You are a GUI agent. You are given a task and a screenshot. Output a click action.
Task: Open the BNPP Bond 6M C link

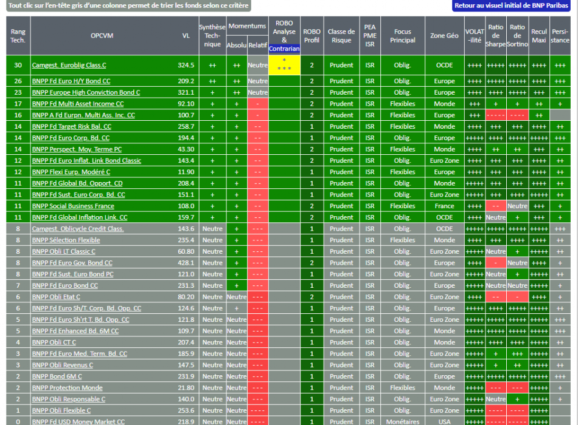point(57,377)
